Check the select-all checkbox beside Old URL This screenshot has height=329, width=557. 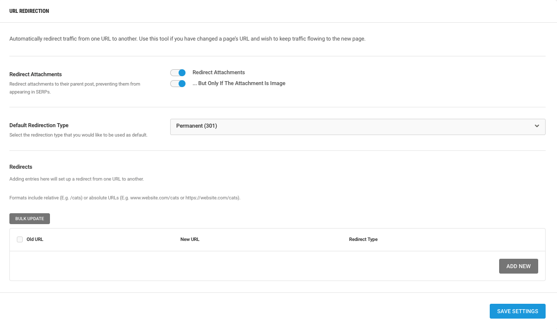point(20,239)
